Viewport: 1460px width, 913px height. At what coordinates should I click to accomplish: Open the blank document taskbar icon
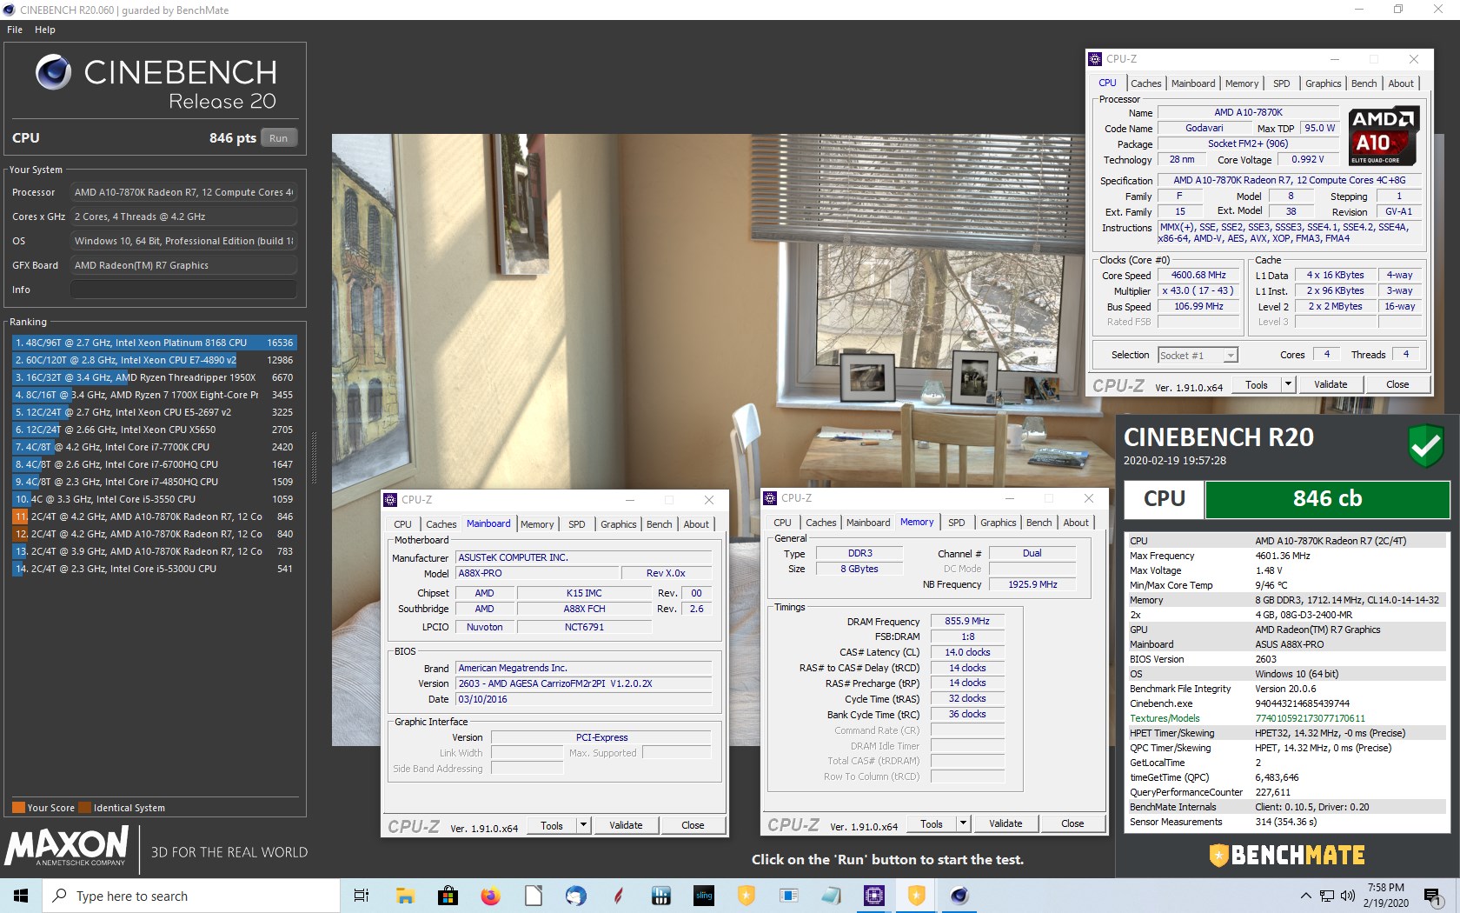tap(533, 896)
